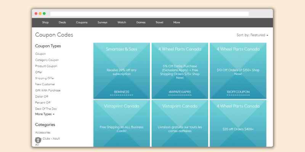305x152 pixels.
Task: Filter by Coupon type
Action: (x=40, y=54)
